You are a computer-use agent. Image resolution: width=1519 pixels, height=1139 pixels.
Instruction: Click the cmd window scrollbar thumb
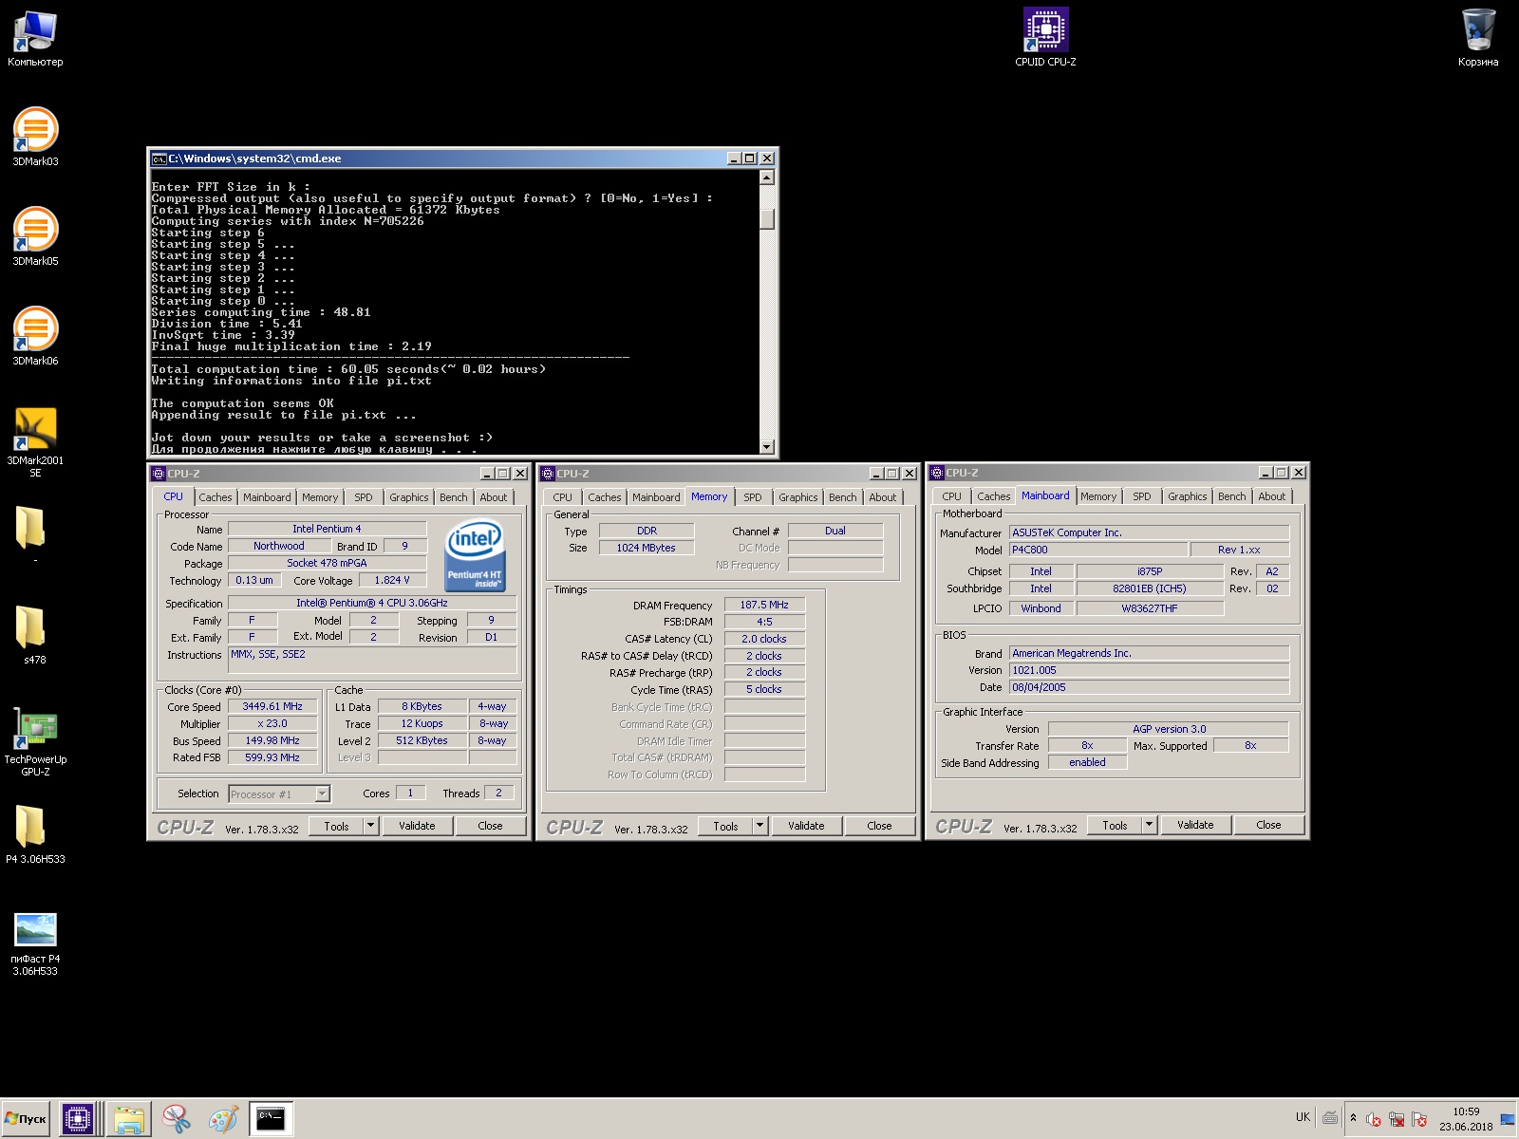pyautogui.click(x=767, y=218)
